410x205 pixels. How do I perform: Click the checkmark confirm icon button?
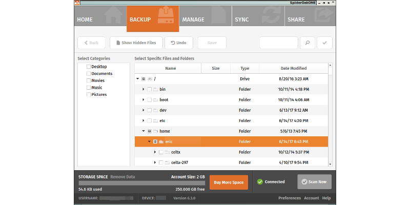324,43
